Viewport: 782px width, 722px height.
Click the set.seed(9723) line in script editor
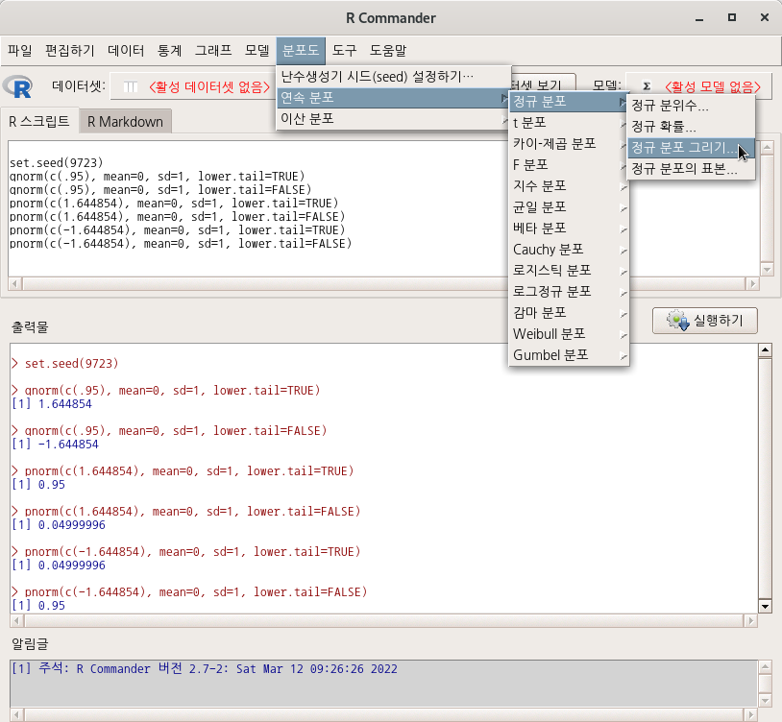click(x=57, y=163)
